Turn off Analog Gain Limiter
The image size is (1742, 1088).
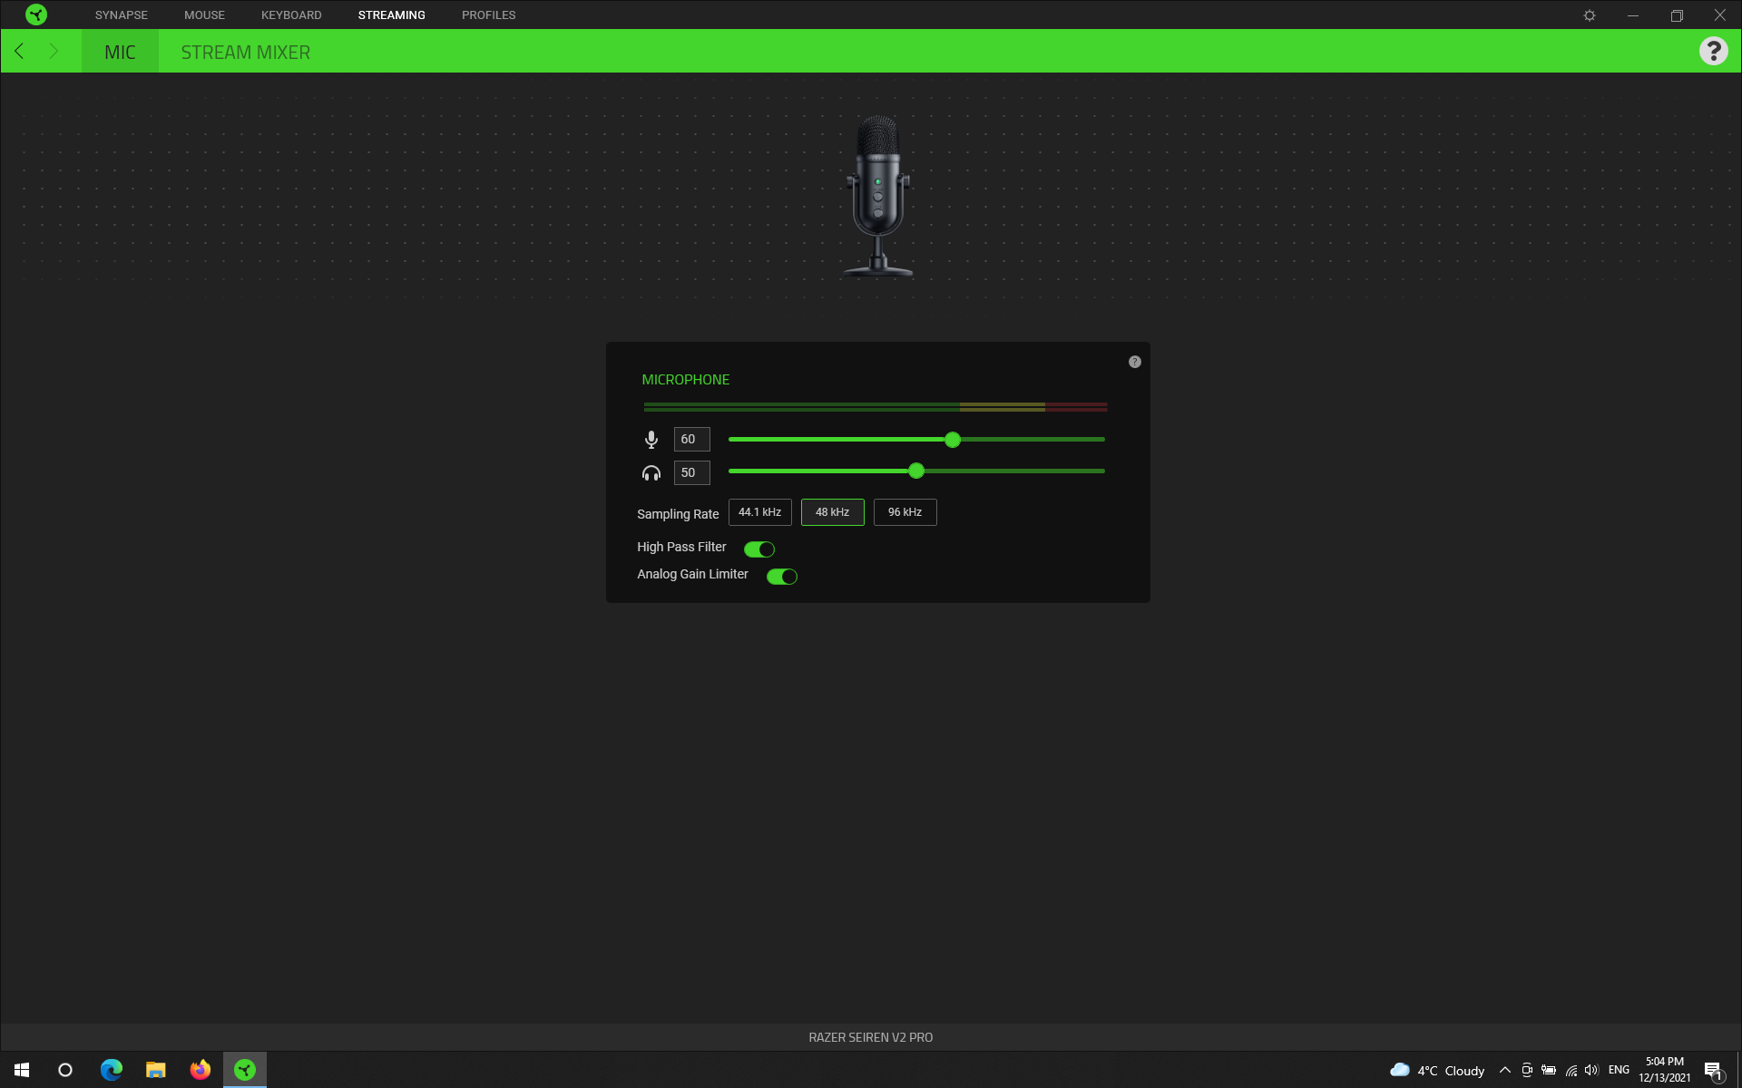tap(782, 576)
